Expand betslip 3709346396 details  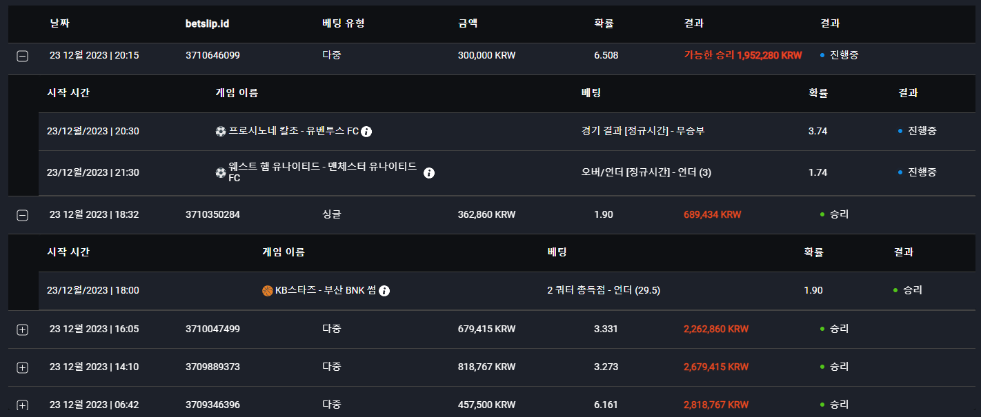click(22, 405)
